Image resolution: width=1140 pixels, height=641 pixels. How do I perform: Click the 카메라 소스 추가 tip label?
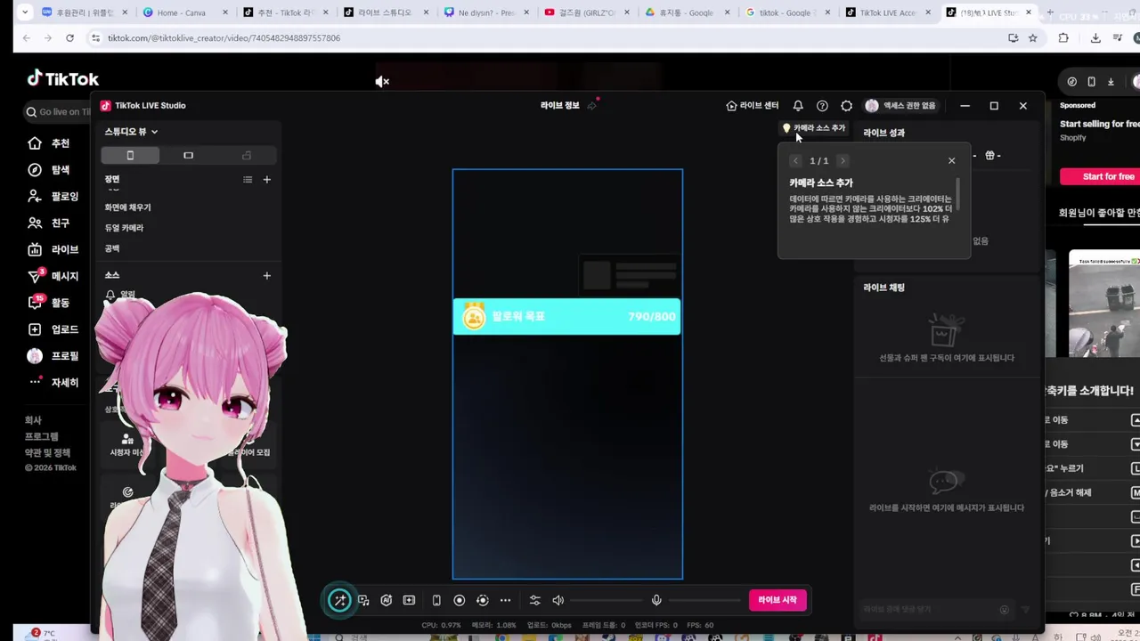click(813, 128)
